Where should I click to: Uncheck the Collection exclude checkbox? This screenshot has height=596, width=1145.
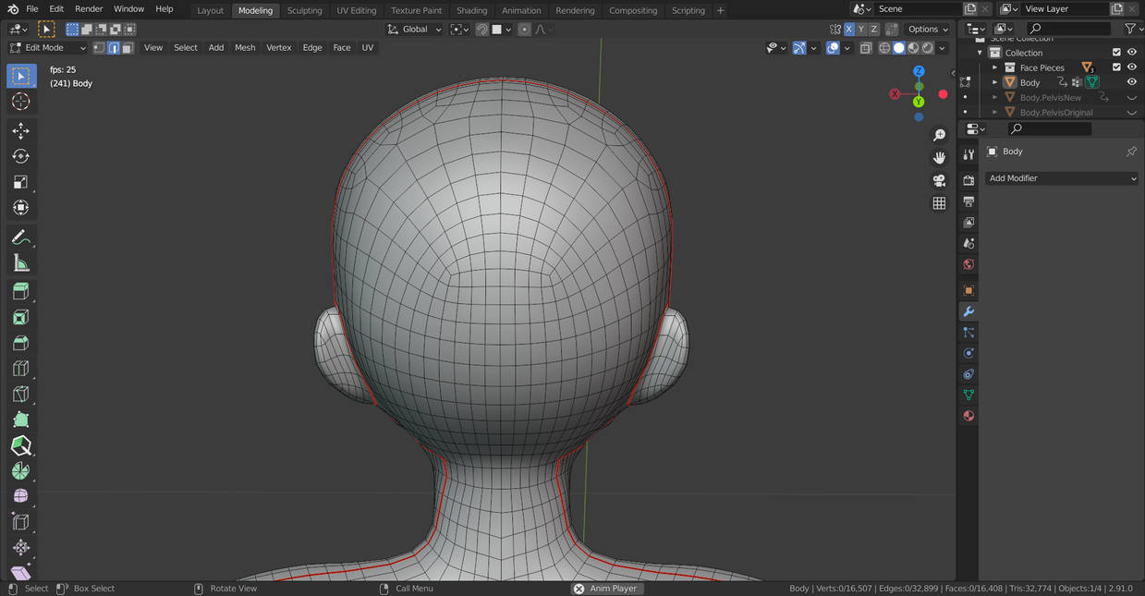click(1116, 53)
